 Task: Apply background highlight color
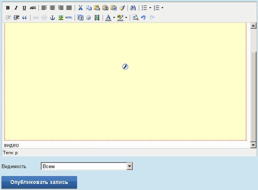120,18
